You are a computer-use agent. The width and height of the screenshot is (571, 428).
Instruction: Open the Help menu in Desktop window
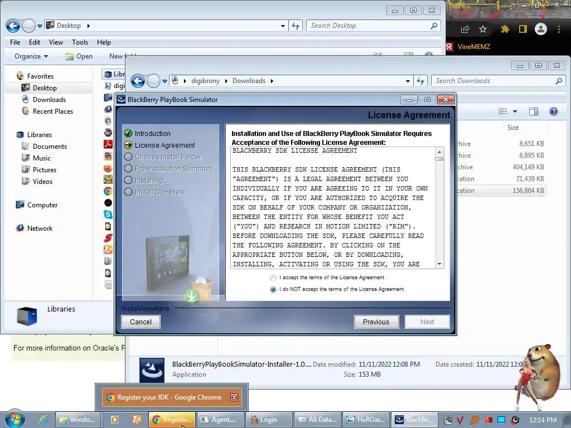click(x=104, y=42)
